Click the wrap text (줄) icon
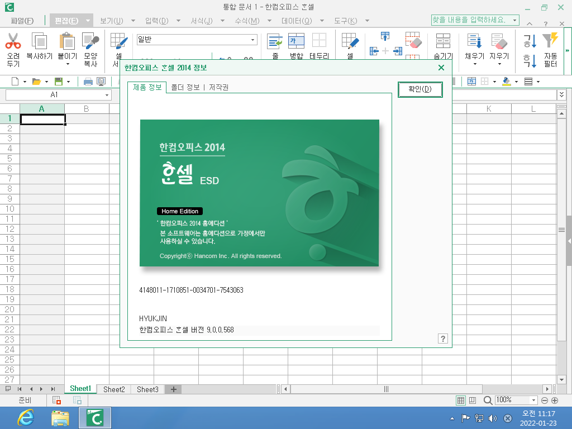Viewport: 572px width, 429px height. tap(275, 41)
